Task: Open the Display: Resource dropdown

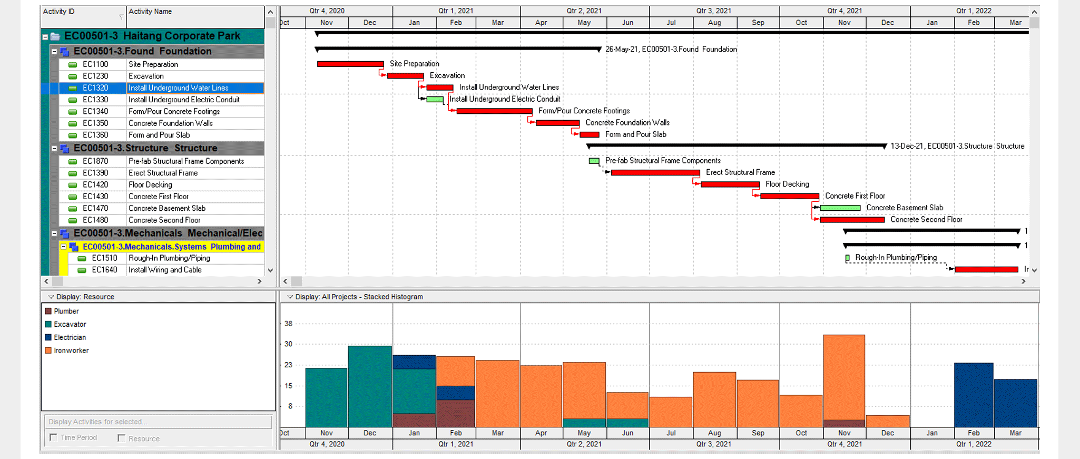Action: (51, 297)
